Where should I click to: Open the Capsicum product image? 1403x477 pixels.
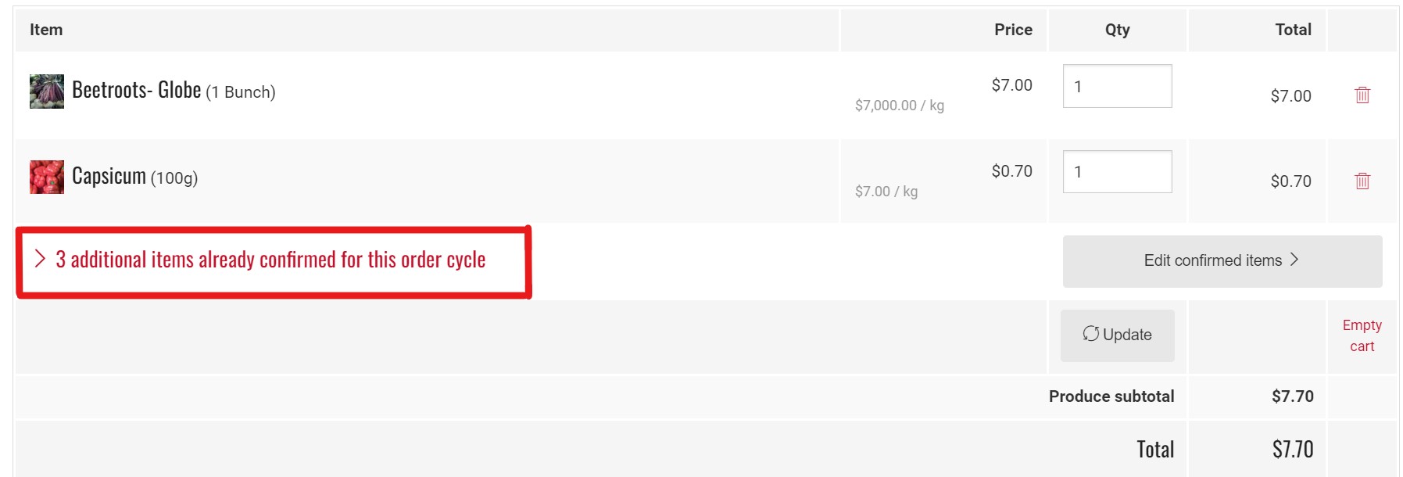click(x=47, y=178)
